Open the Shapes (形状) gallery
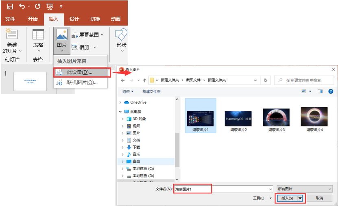The width and height of the screenshot is (338, 206). 121,35
